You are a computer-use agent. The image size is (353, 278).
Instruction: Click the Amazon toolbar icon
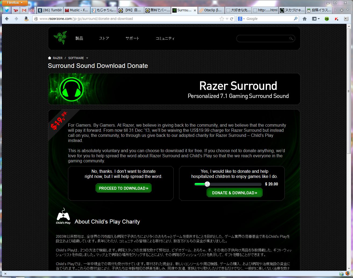26,19
